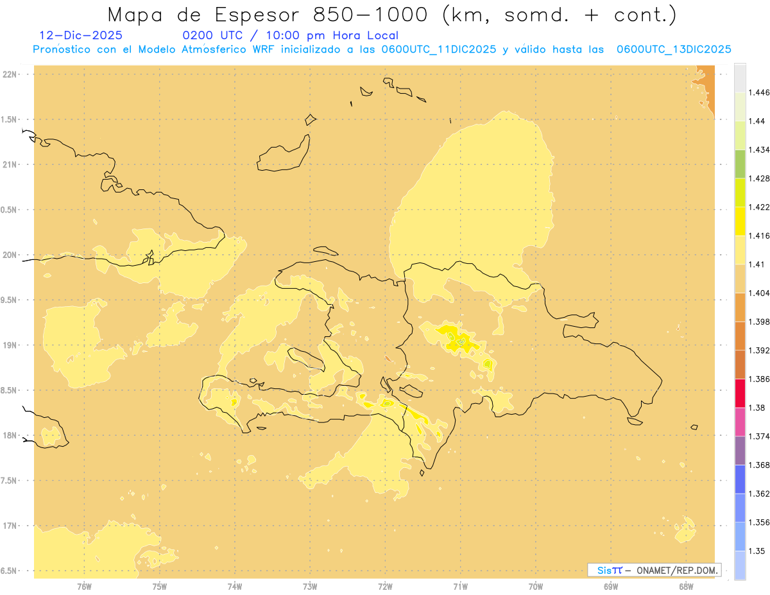Viewport: 770px width, 595px height.
Task: Click the "21N" latitude label
Action: [x=11, y=164]
